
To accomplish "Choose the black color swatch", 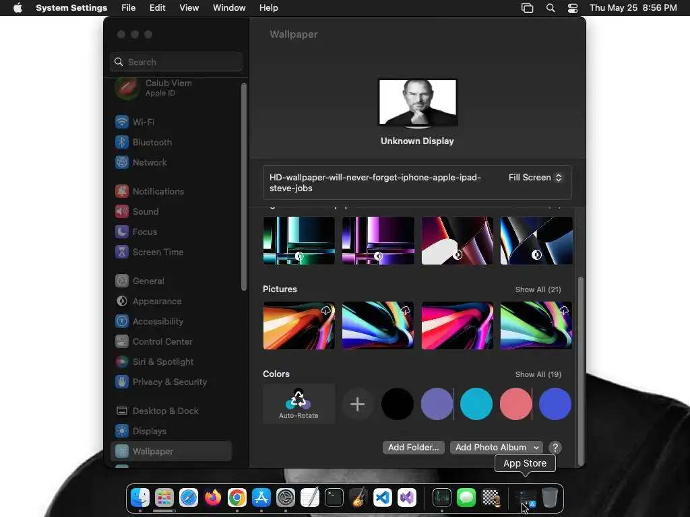I will coord(398,404).
